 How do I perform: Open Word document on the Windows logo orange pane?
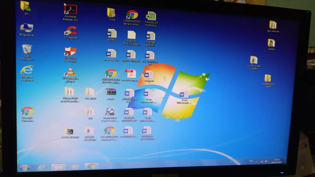coord(149,76)
